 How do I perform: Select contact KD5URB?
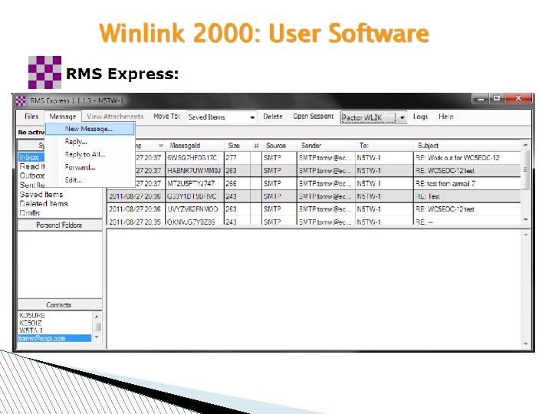[x=32, y=316]
